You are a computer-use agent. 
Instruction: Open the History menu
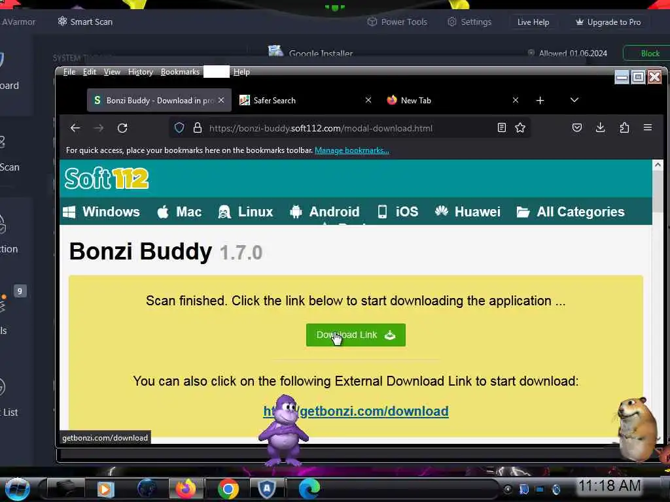(x=140, y=72)
